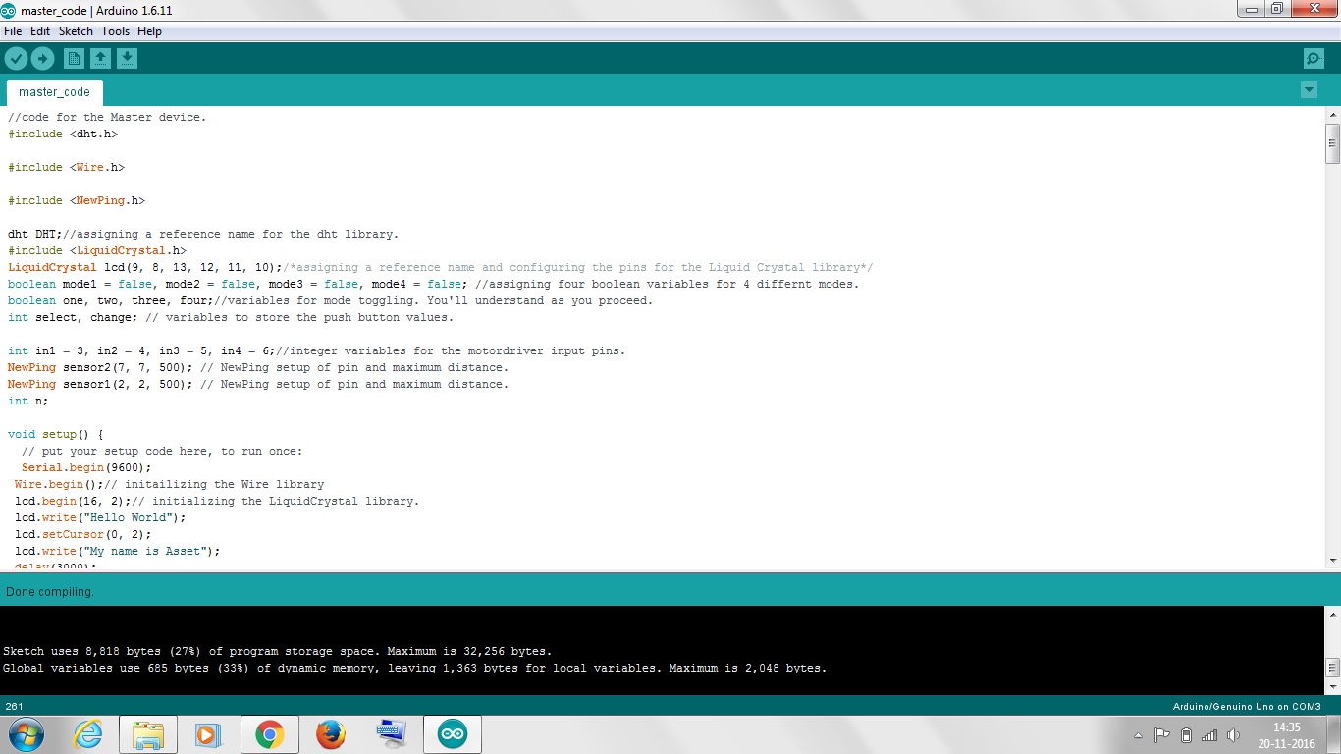Click the 'void setup() {' line

point(56,434)
